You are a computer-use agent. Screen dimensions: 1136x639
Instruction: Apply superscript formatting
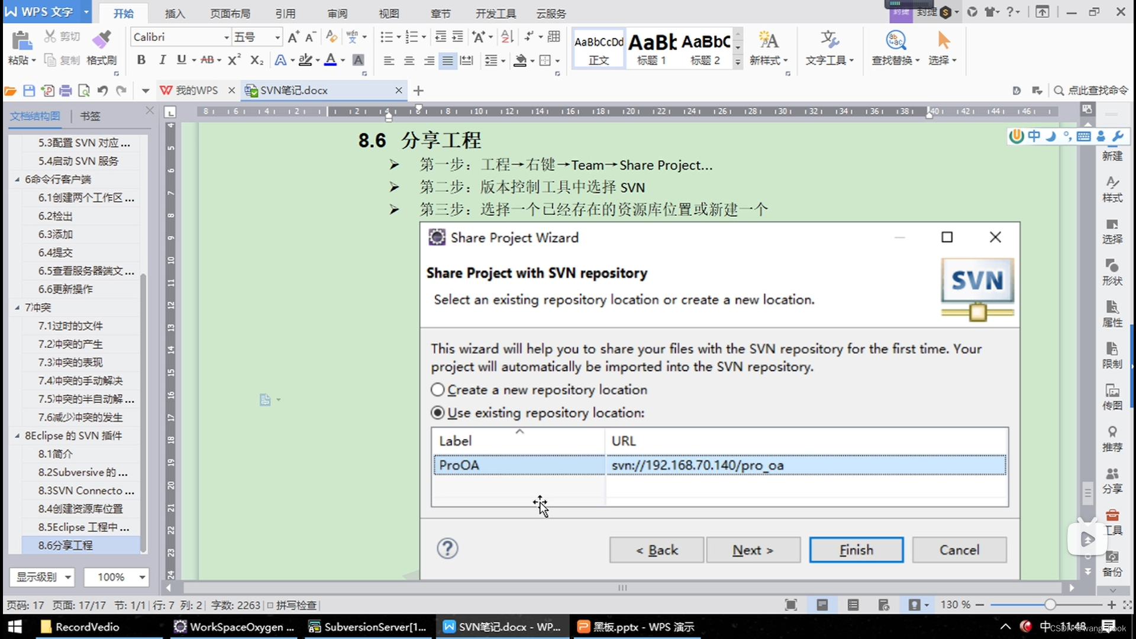click(234, 60)
